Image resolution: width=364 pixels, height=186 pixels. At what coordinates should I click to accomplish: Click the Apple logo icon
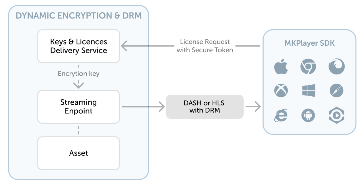pyautogui.click(x=281, y=68)
